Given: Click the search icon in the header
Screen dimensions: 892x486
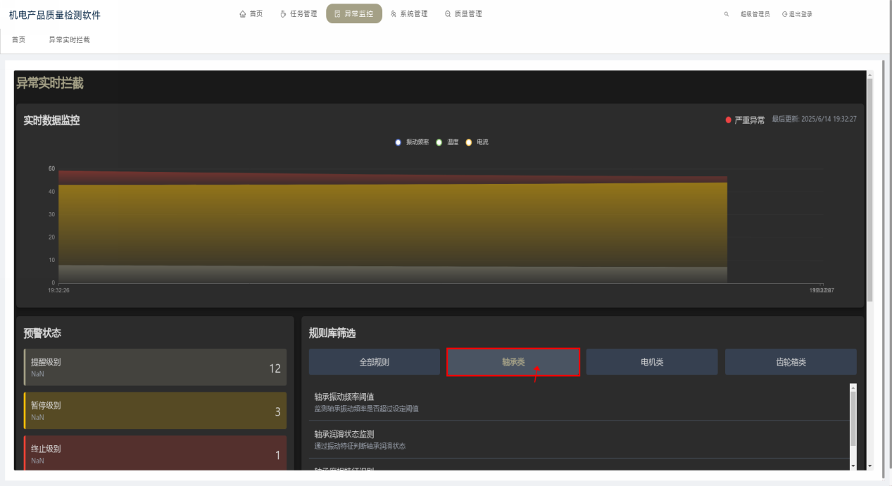Looking at the screenshot, I should click(727, 14).
